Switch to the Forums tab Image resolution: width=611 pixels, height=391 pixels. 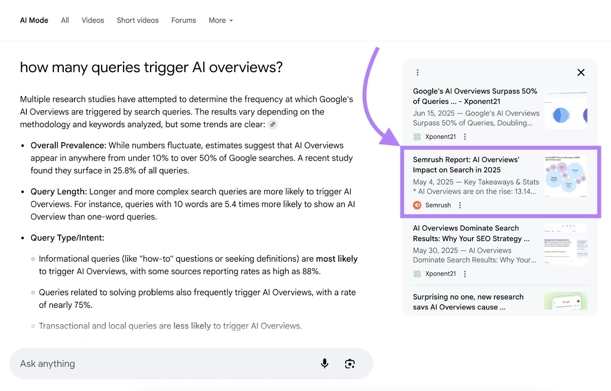pos(183,20)
